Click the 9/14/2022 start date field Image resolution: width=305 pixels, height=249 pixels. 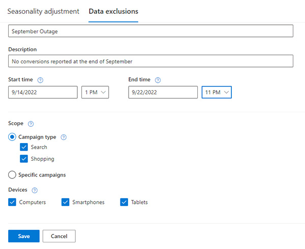(x=43, y=92)
